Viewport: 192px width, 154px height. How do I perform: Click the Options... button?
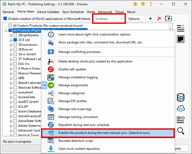point(135,19)
